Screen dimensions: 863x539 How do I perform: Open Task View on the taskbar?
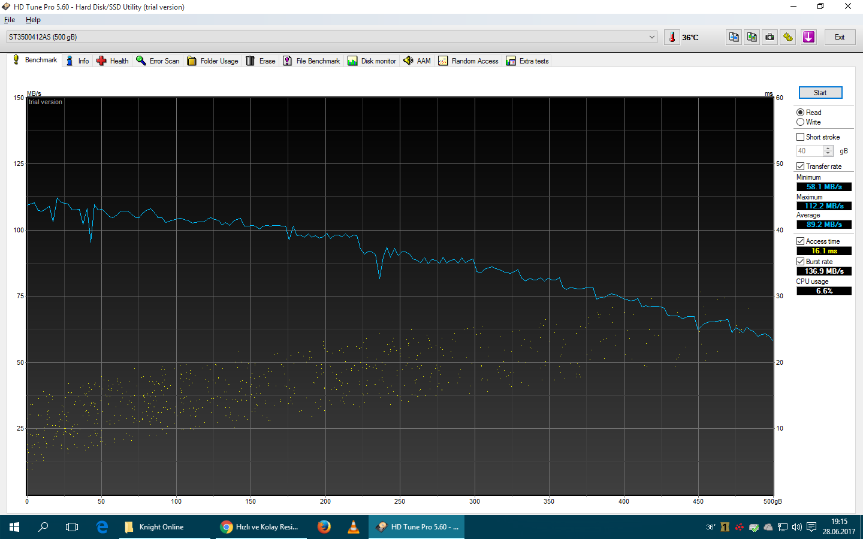pyautogui.click(x=72, y=527)
